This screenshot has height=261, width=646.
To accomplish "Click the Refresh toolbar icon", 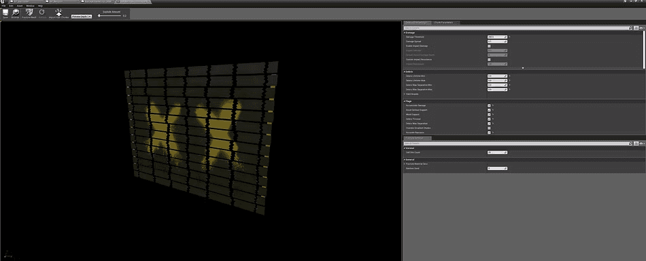I will click(42, 13).
